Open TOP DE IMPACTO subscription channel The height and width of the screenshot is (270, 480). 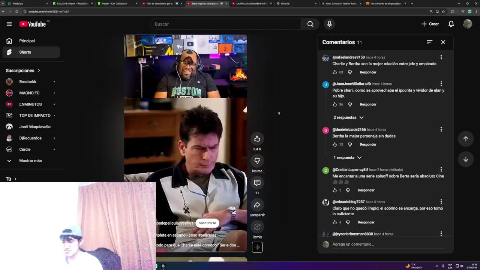pyautogui.click(x=31, y=115)
